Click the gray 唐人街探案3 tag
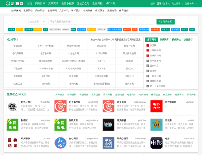This screenshot has width=202, height=155. [55, 29]
